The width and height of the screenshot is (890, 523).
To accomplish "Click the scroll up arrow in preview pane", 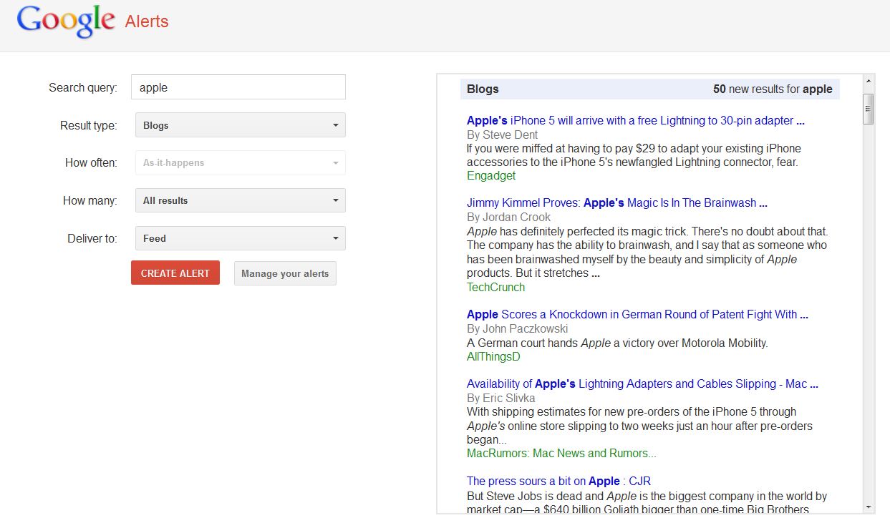I will (869, 80).
